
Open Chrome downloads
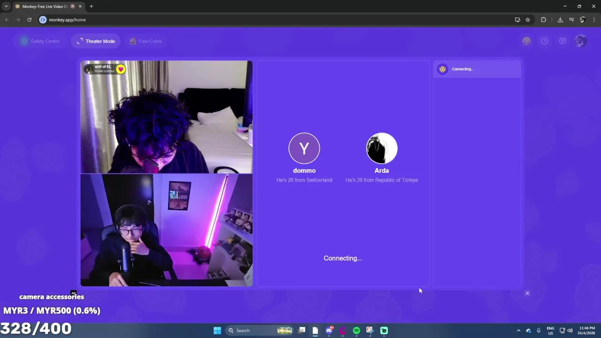click(x=560, y=20)
